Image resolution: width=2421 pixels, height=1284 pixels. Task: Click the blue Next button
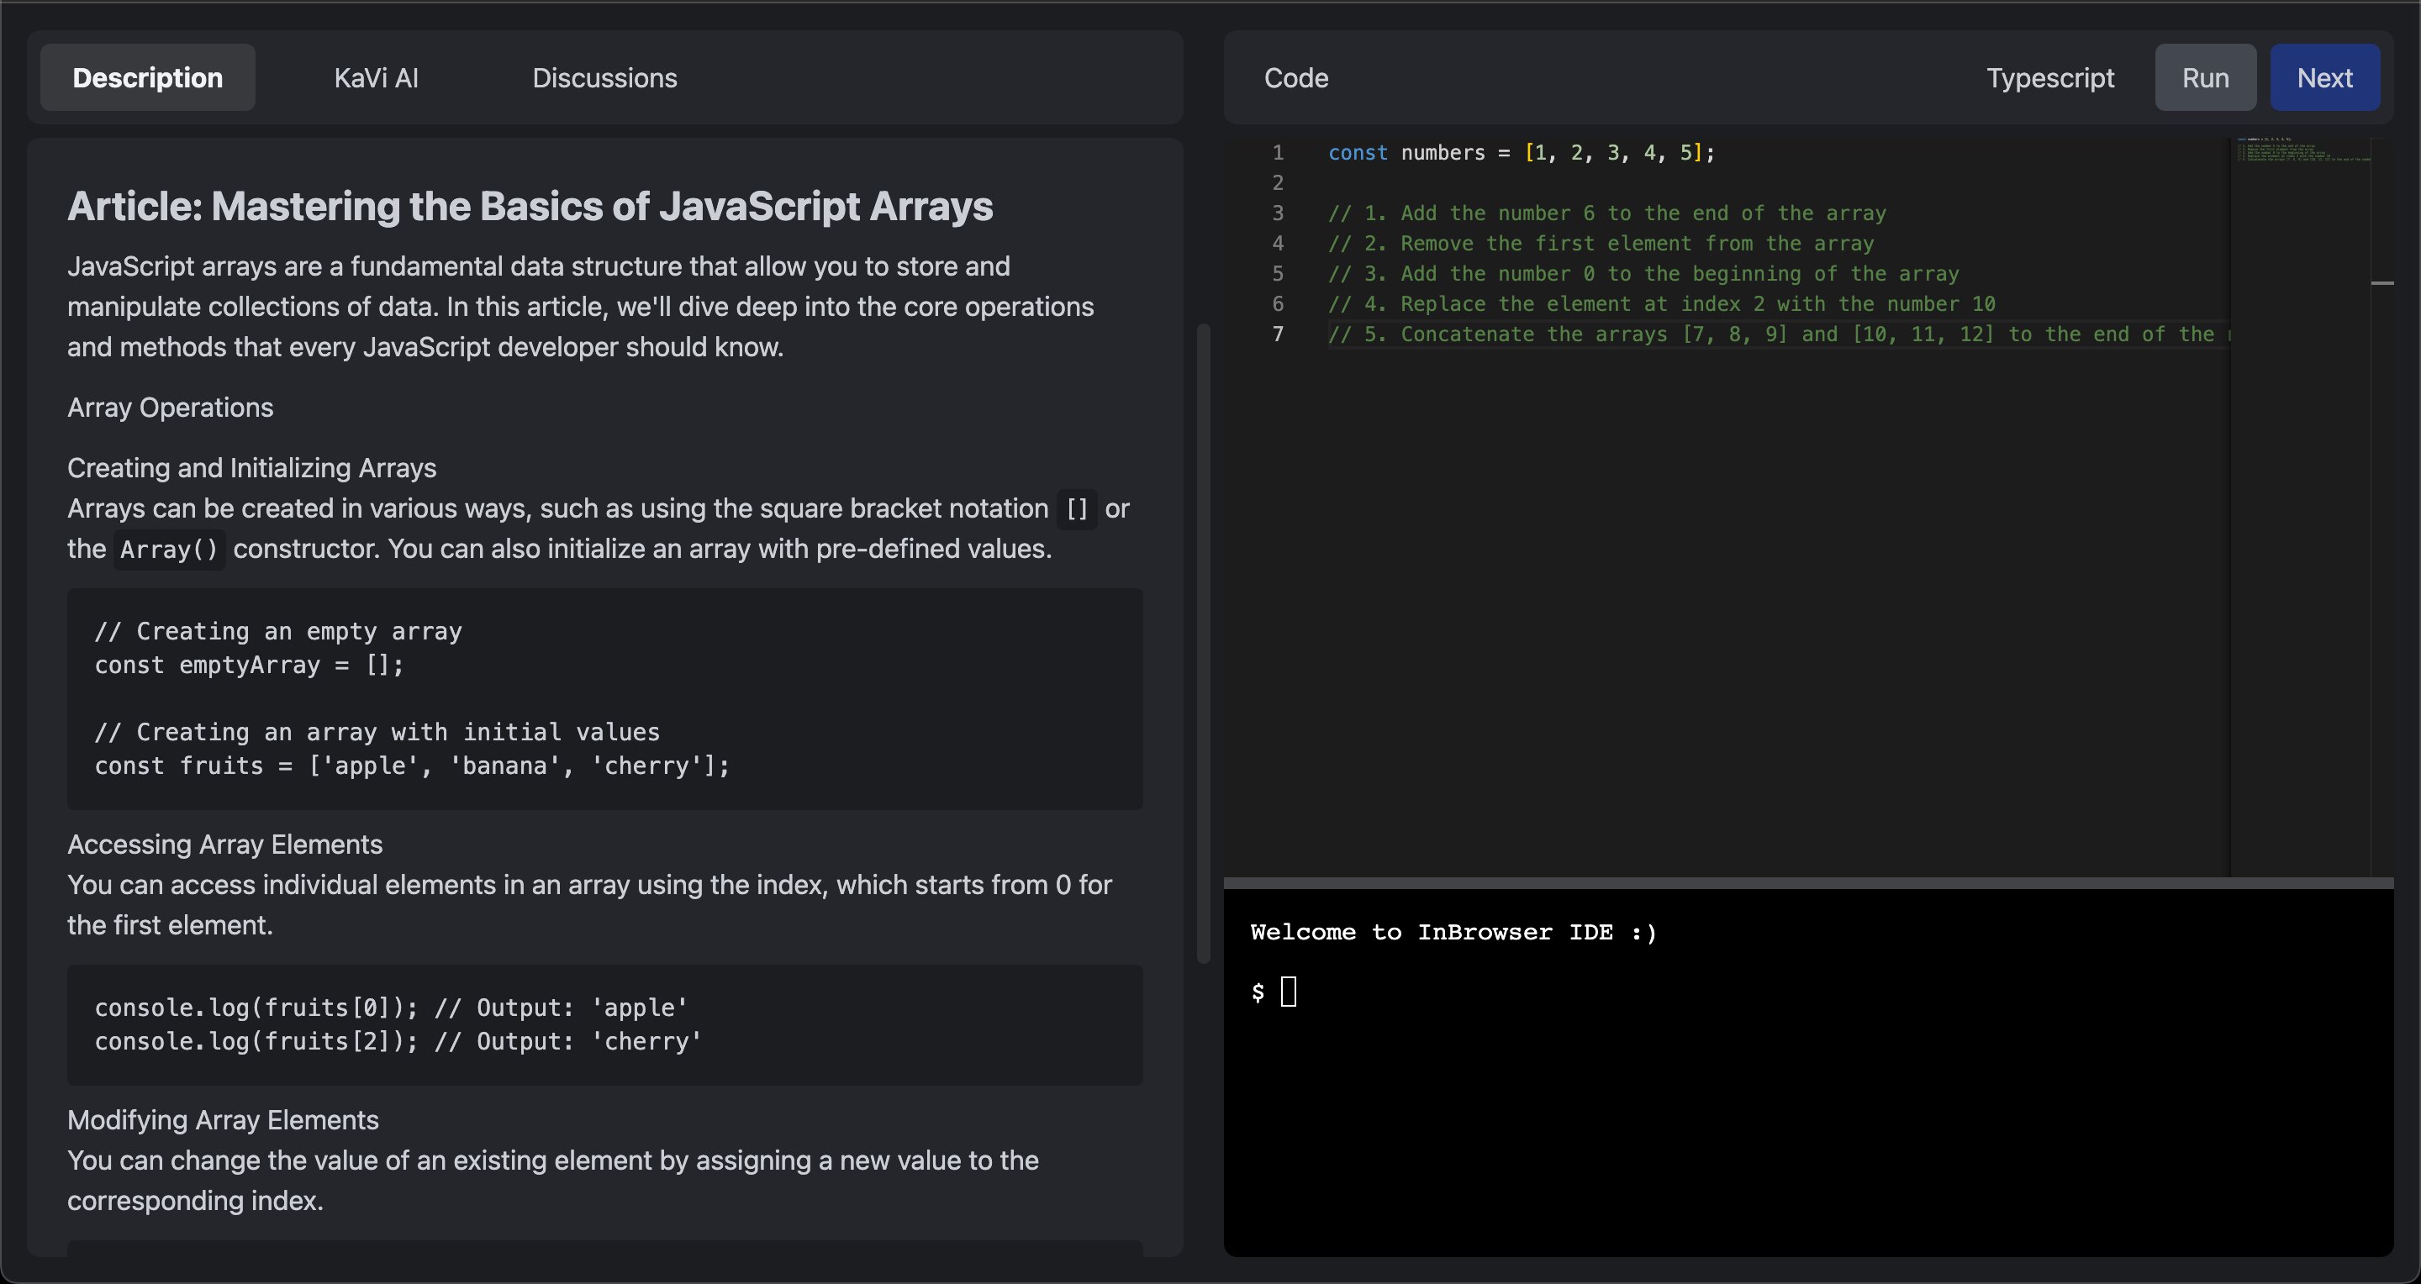click(x=2324, y=78)
